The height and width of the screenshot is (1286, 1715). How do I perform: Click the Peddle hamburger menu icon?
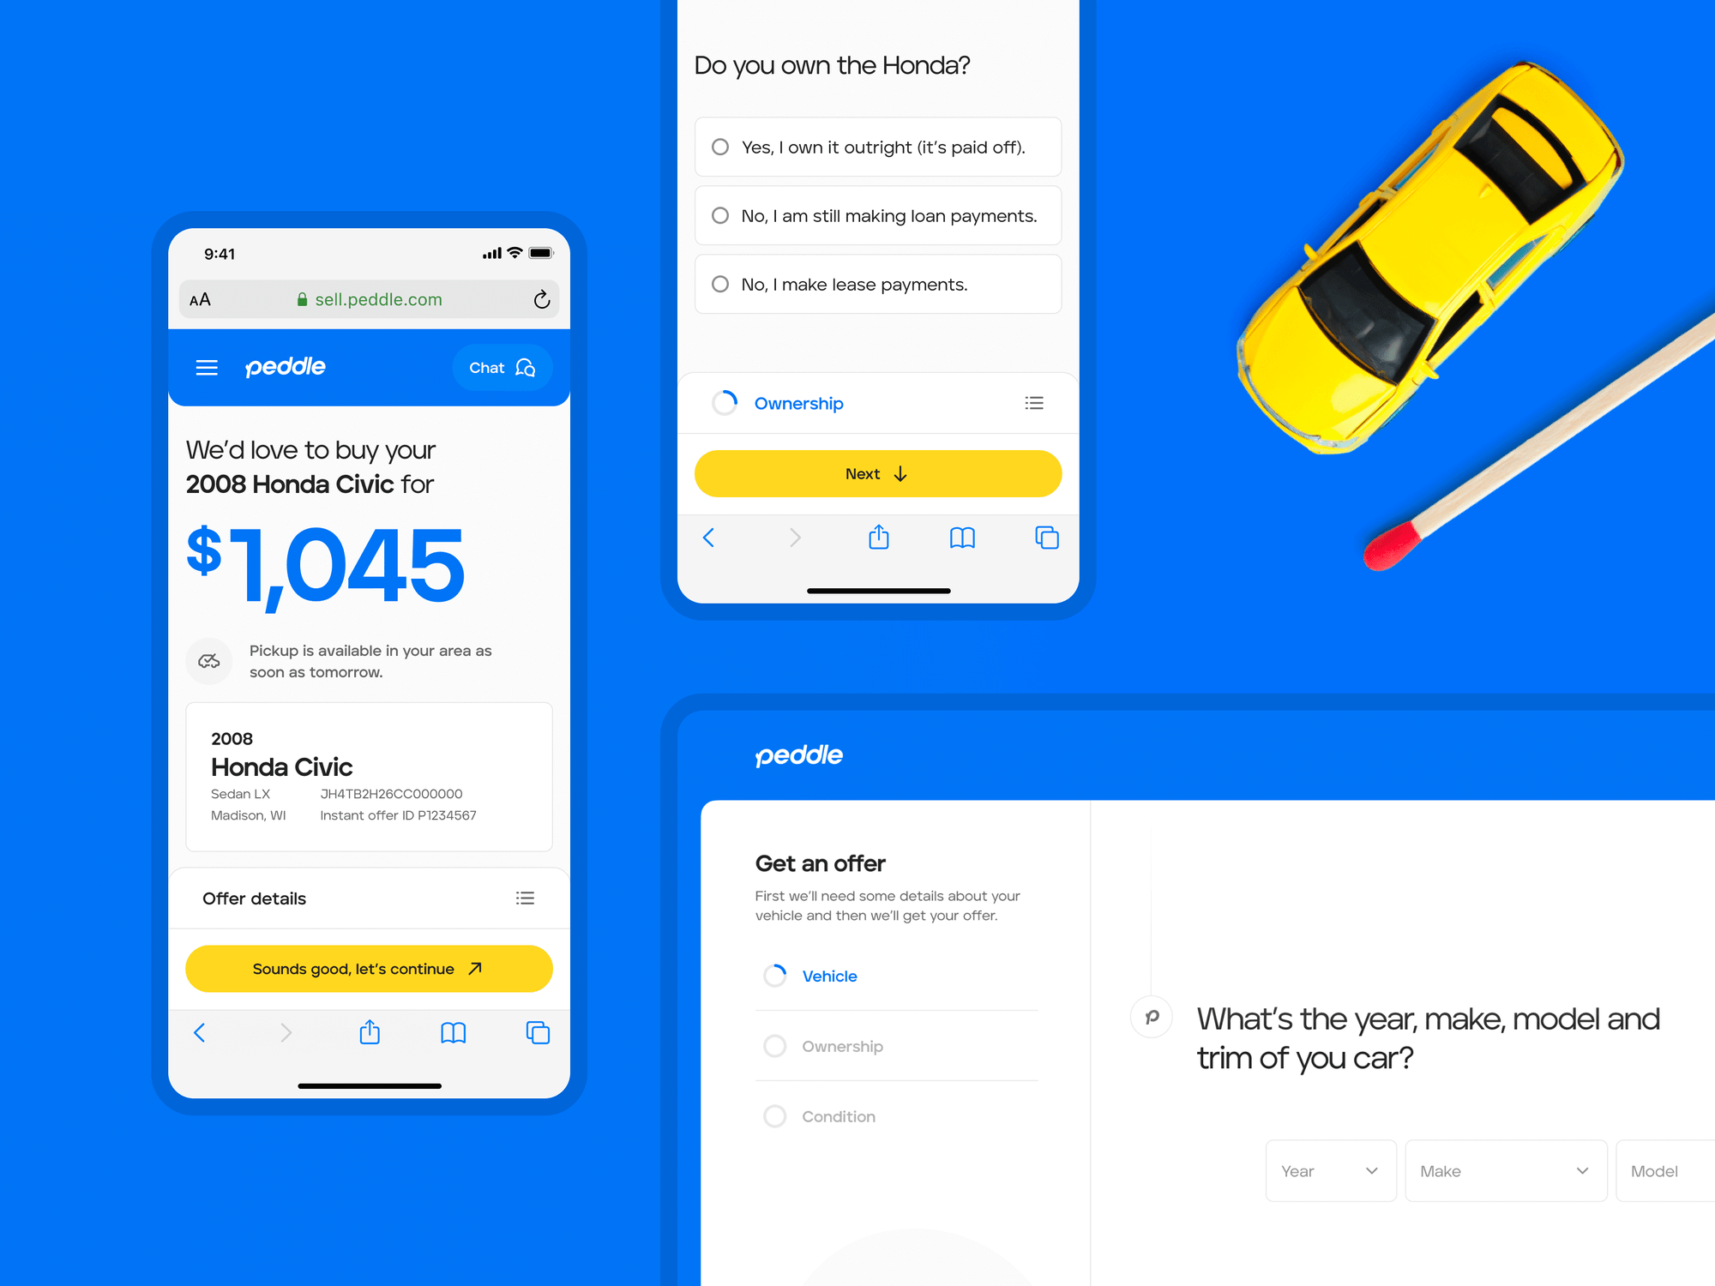pyautogui.click(x=209, y=368)
